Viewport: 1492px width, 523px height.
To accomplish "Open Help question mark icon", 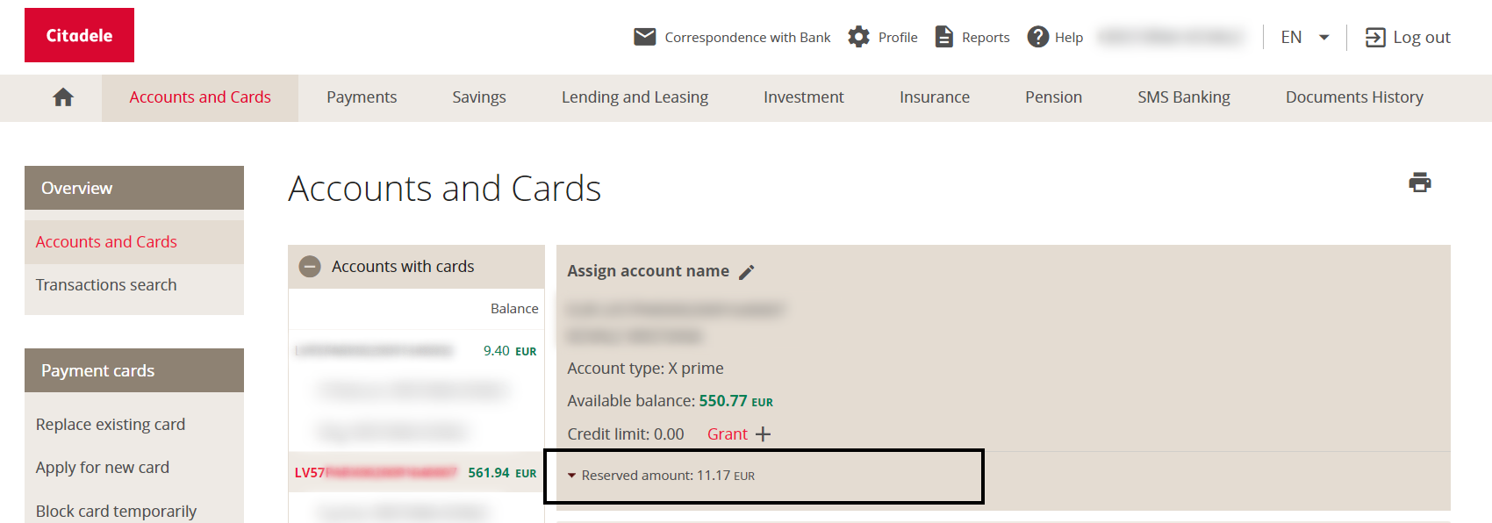I will pyautogui.click(x=1038, y=37).
